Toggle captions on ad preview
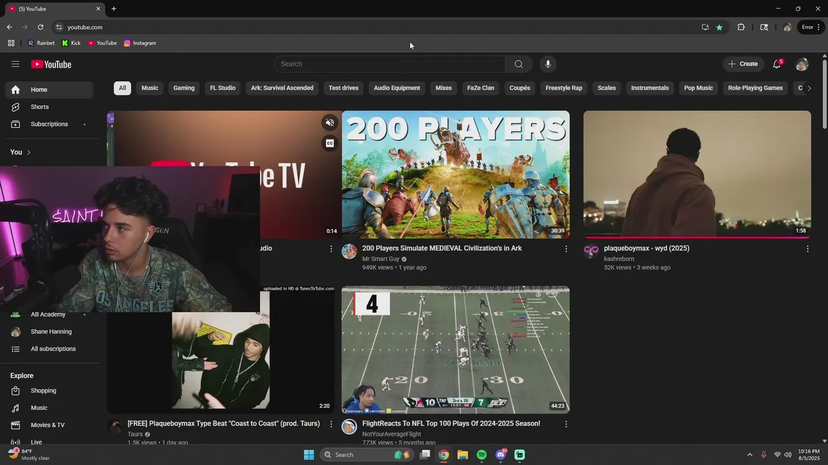 (x=330, y=143)
